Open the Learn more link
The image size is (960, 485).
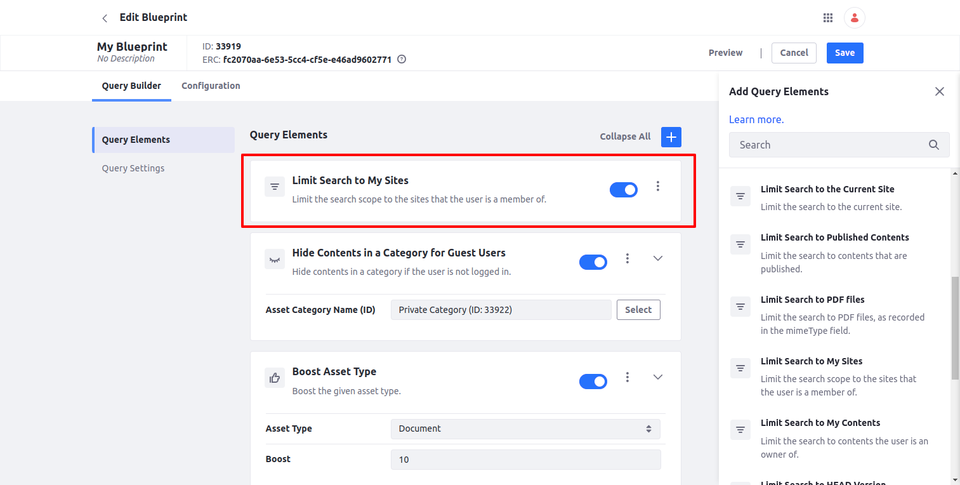point(756,119)
